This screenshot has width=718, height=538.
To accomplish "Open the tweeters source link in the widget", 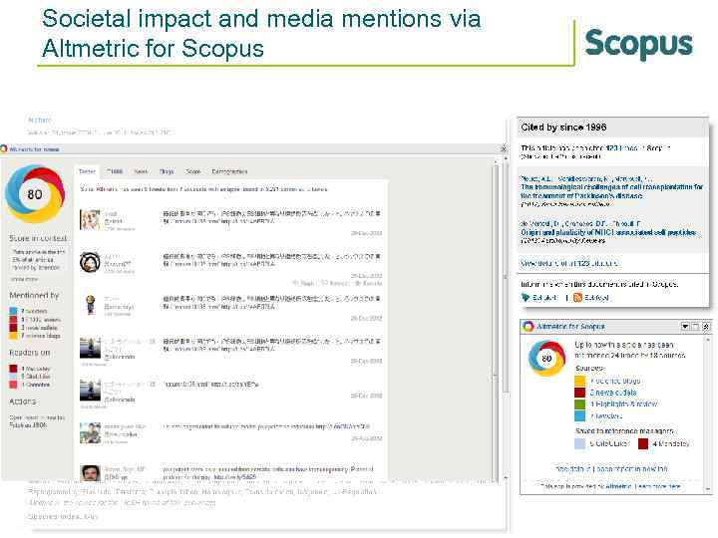I will (606, 415).
